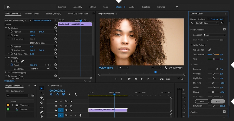This screenshot has width=234, height=121.
Task: Open the Blend Mode dropdown
Action: click(x=40, y=69)
